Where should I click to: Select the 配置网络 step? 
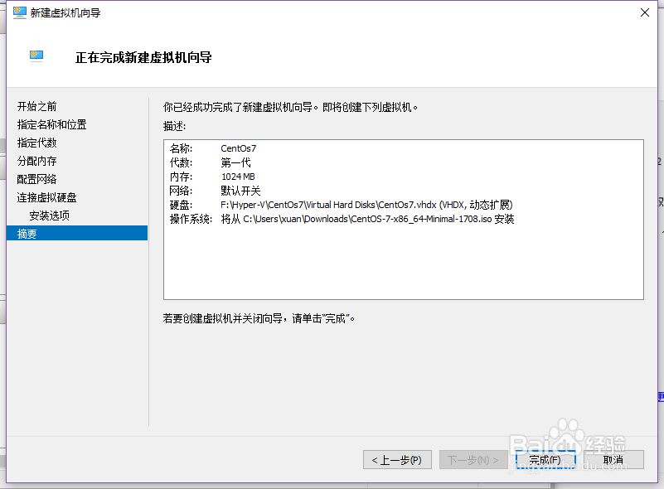[x=35, y=179]
